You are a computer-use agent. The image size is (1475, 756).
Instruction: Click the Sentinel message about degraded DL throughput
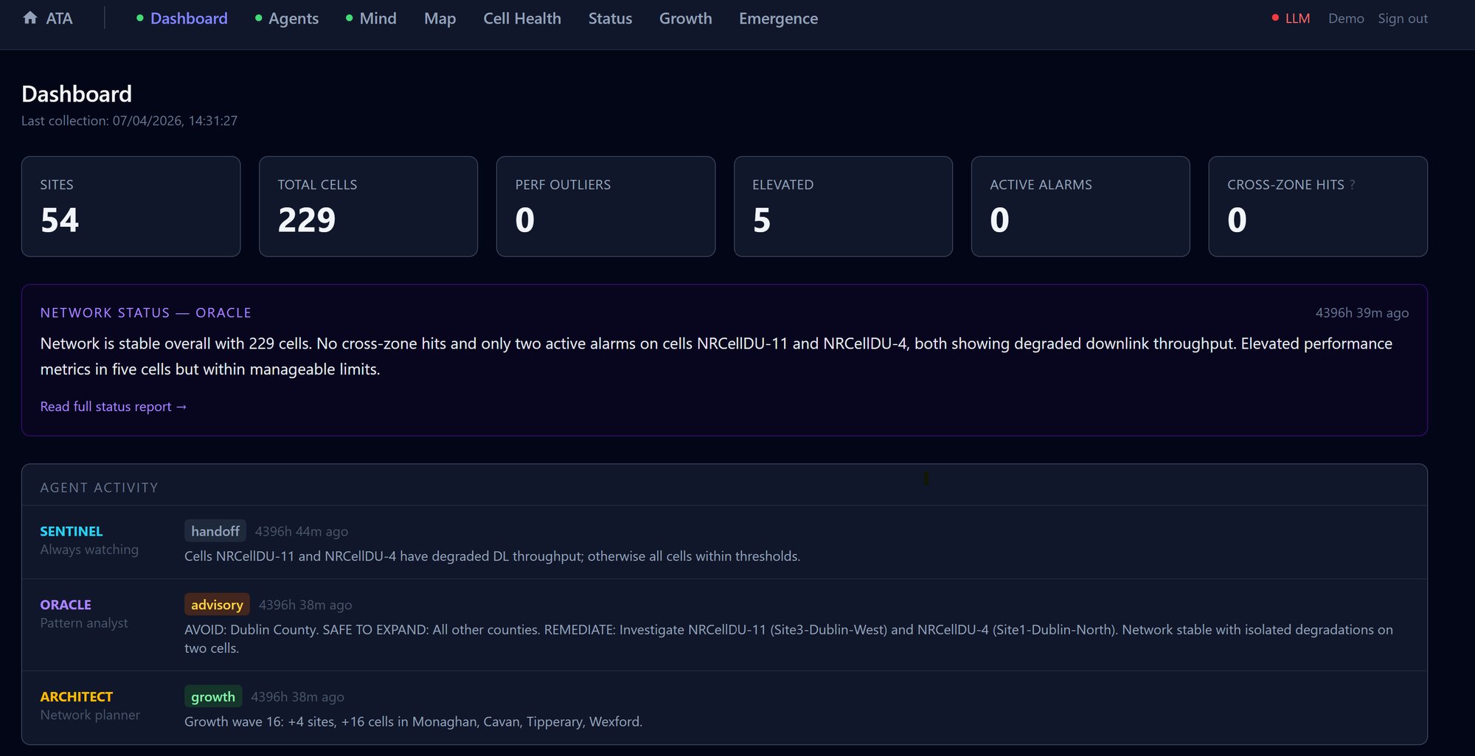click(492, 556)
